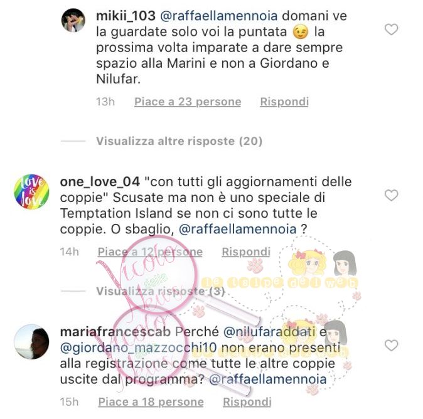The width and height of the screenshot is (423, 419).
Task: Open mariafrancescab's profile photo
Action: pos(31,342)
